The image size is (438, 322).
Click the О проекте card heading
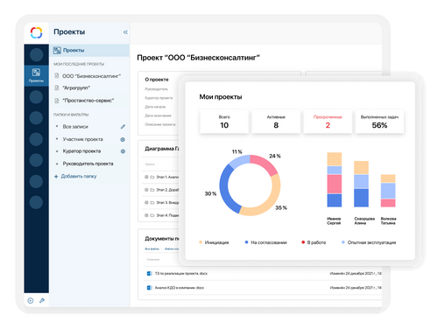(x=157, y=80)
